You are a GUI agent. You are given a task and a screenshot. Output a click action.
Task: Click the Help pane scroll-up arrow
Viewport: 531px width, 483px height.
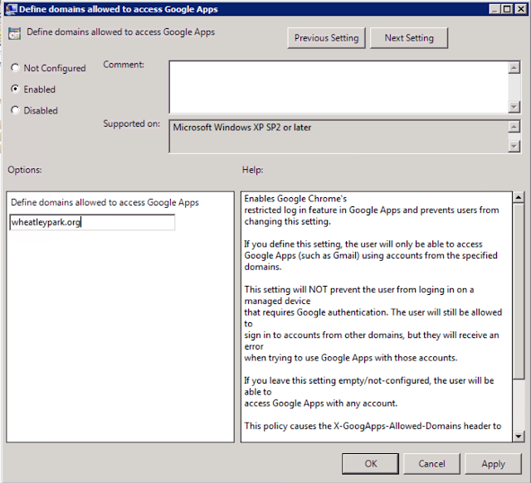point(518,197)
